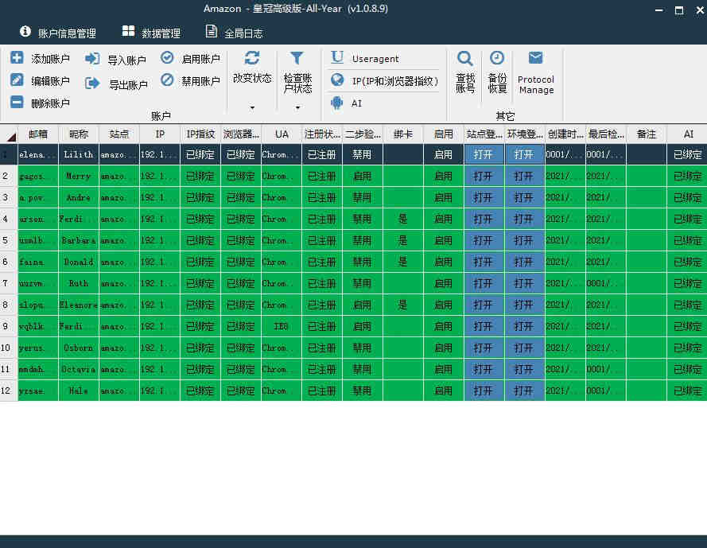
Task: Click the AI column header
Action: click(x=688, y=134)
